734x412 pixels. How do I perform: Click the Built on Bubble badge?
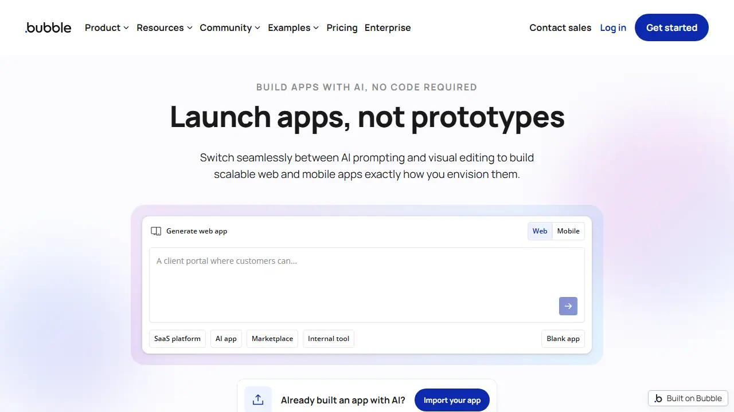688,398
